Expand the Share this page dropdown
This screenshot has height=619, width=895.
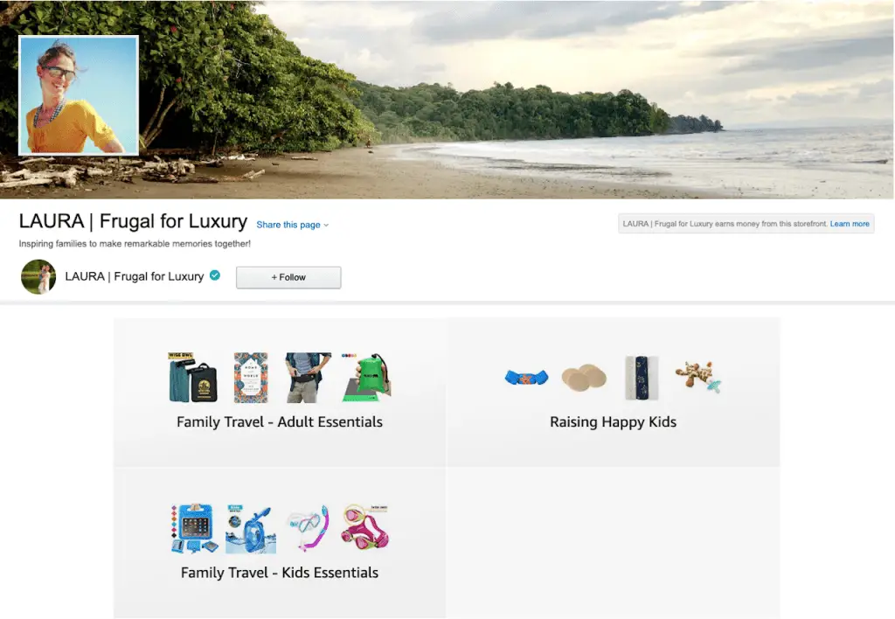[292, 225]
